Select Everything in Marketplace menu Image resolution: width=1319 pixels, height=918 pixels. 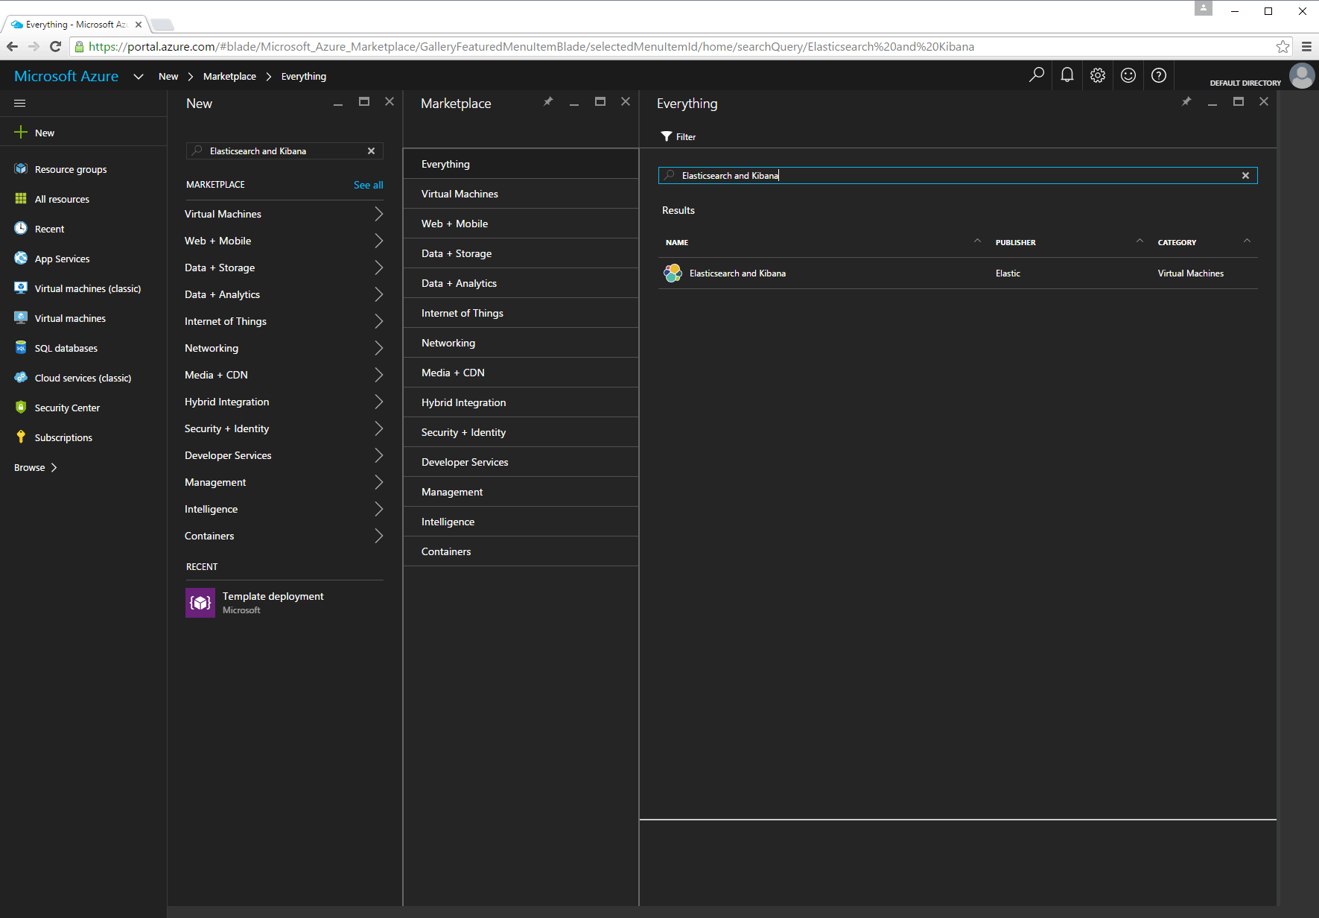click(x=521, y=164)
